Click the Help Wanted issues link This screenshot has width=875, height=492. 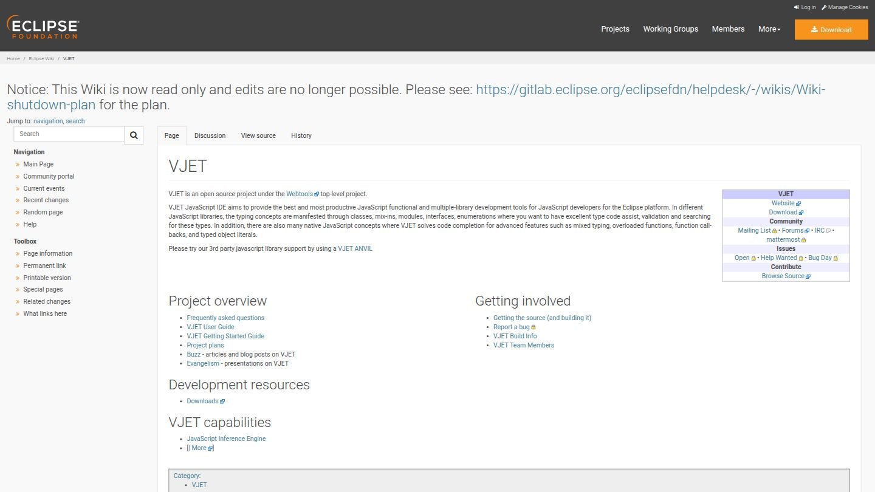[x=782, y=258]
